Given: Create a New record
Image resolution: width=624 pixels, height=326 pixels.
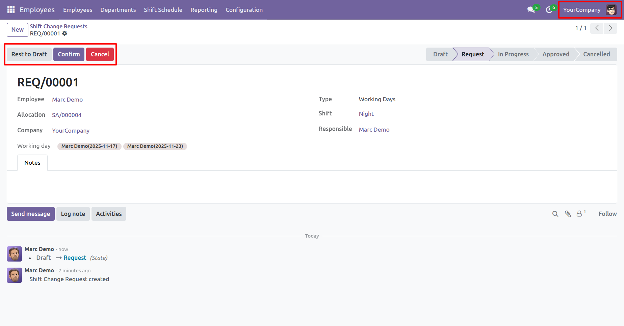Looking at the screenshot, I should pyautogui.click(x=18, y=30).
